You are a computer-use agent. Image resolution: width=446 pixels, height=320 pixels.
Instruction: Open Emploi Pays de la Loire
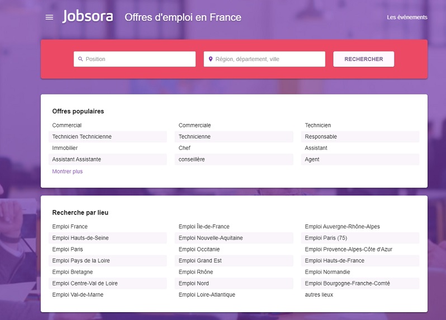pyautogui.click(x=81, y=261)
